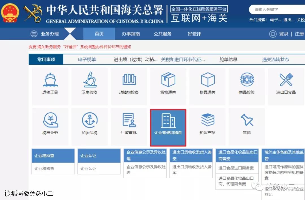The image size is (305, 200).
Task: Switch to the 关税和进口环节代征... tab
Action: [183, 59]
